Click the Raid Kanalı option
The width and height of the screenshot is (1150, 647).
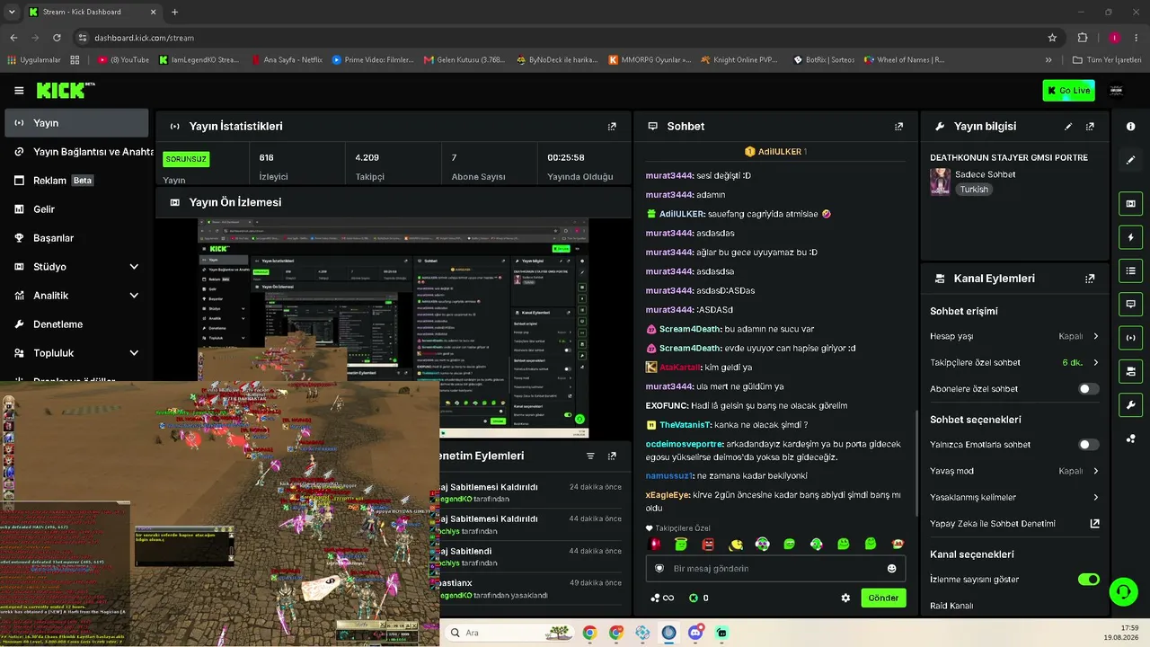click(951, 606)
